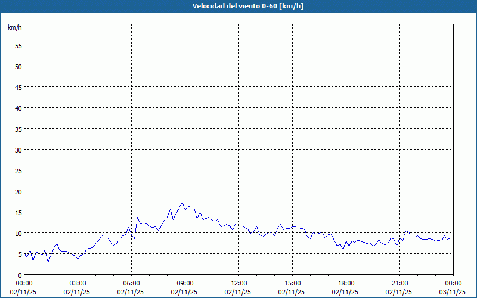
Task: Select the 09:00 time label on the x-axis
Action: pyautogui.click(x=185, y=283)
